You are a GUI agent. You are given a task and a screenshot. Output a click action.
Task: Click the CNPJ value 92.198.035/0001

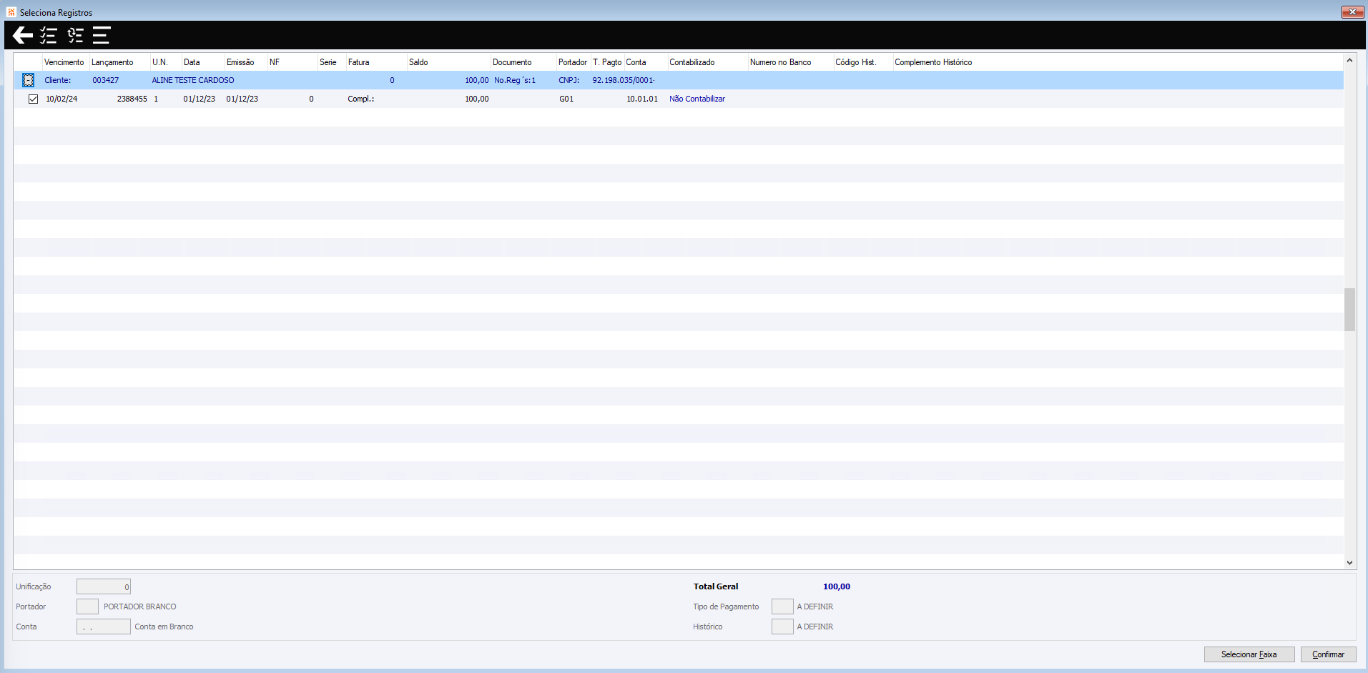(x=623, y=80)
